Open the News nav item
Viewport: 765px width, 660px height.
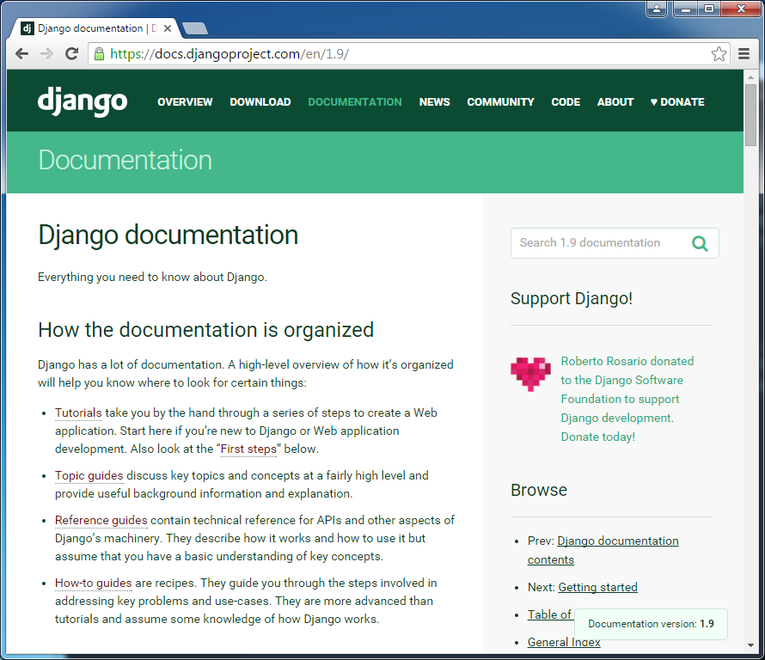(x=435, y=102)
